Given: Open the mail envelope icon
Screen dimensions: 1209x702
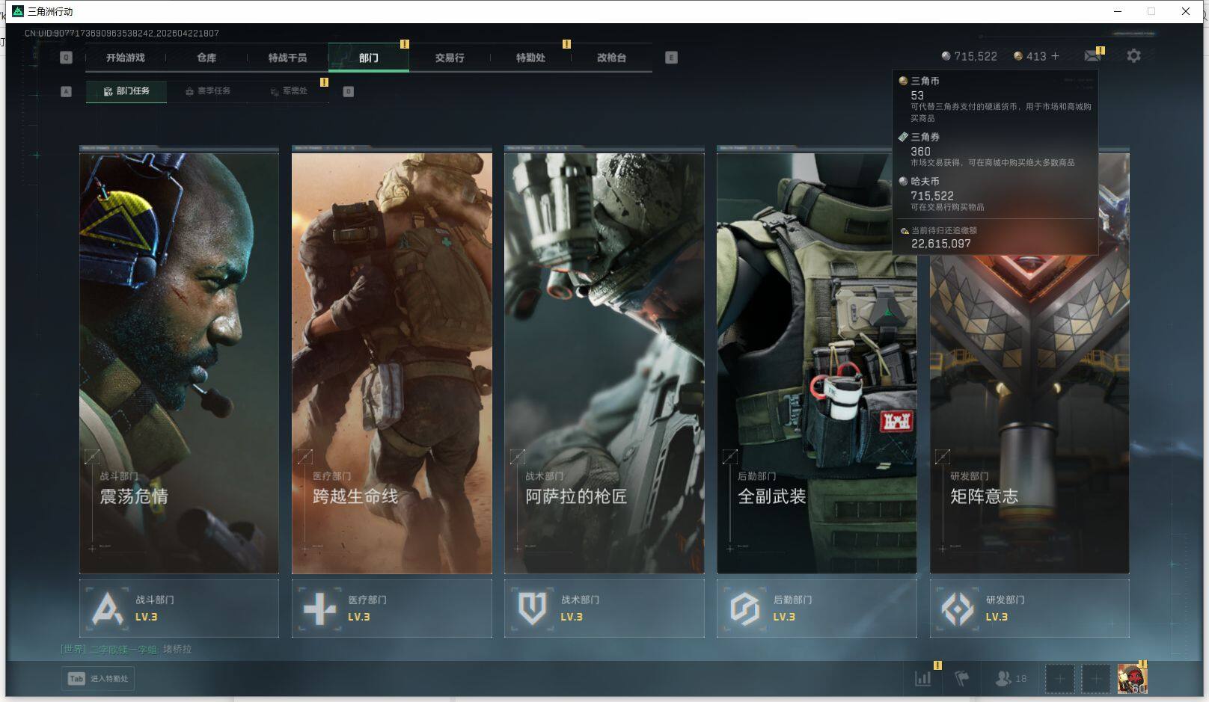Looking at the screenshot, I should (x=1092, y=56).
